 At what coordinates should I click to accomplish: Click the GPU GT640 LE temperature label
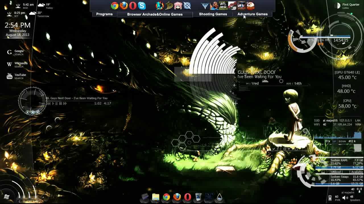[x=347, y=73]
